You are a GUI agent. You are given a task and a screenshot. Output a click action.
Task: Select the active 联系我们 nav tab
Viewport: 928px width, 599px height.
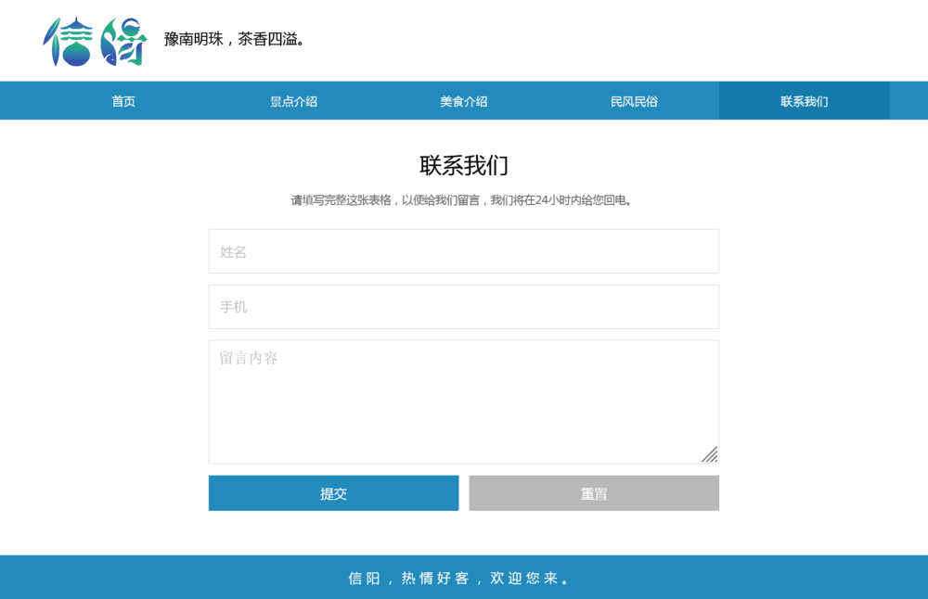[x=804, y=101]
